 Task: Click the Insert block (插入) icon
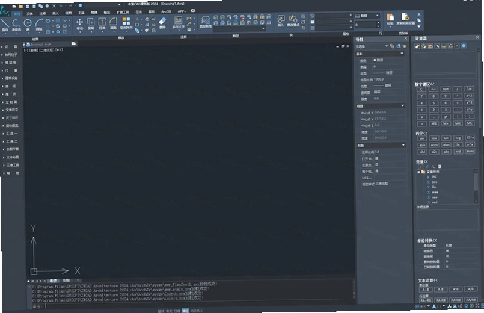point(281,21)
